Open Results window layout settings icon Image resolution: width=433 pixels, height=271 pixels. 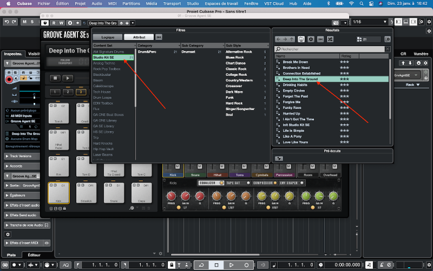tap(388, 39)
